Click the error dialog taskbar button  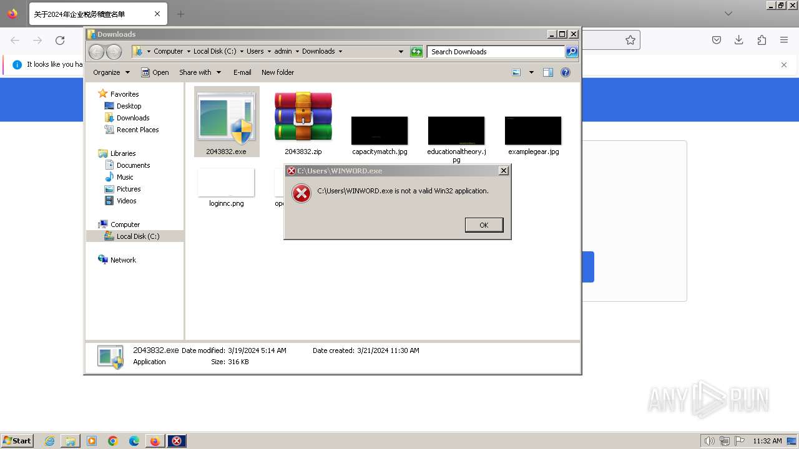click(x=177, y=441)
